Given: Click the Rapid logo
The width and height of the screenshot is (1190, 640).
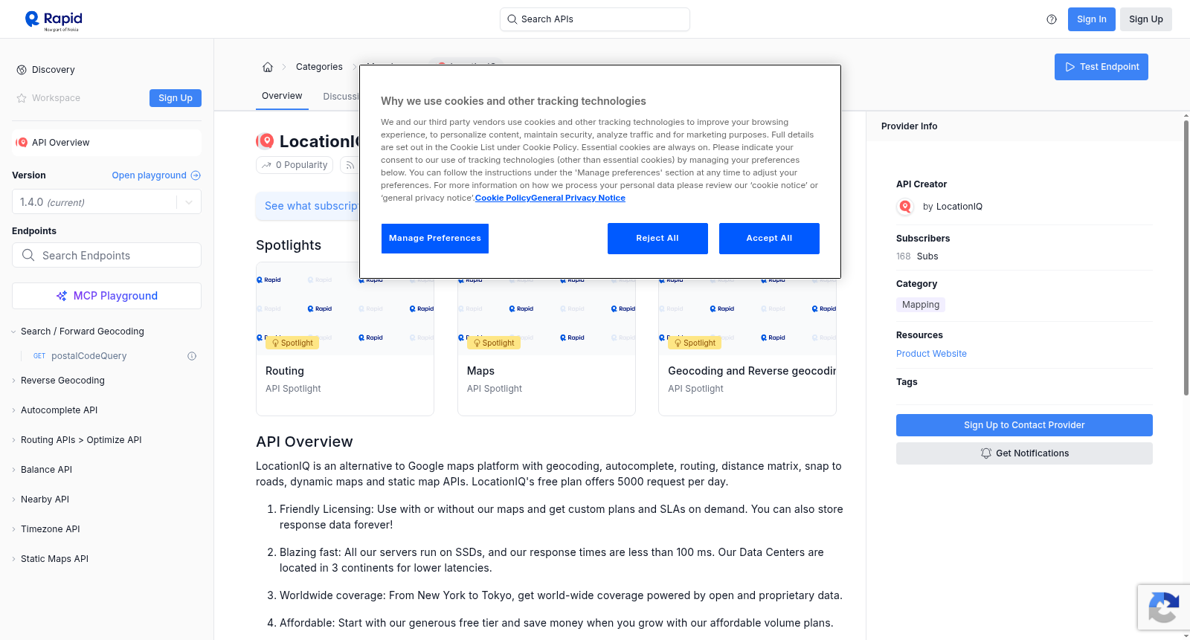Looking at the screenshot, I should [x=54, y=20].
